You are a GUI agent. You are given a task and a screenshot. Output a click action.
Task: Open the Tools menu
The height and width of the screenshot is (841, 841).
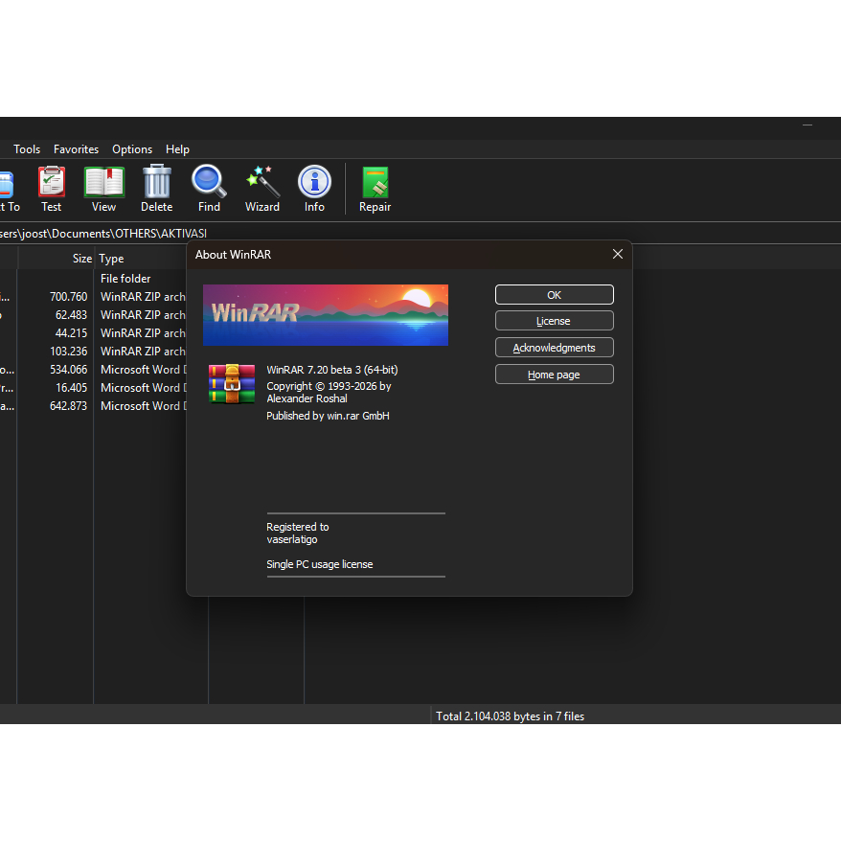point(27,149)
